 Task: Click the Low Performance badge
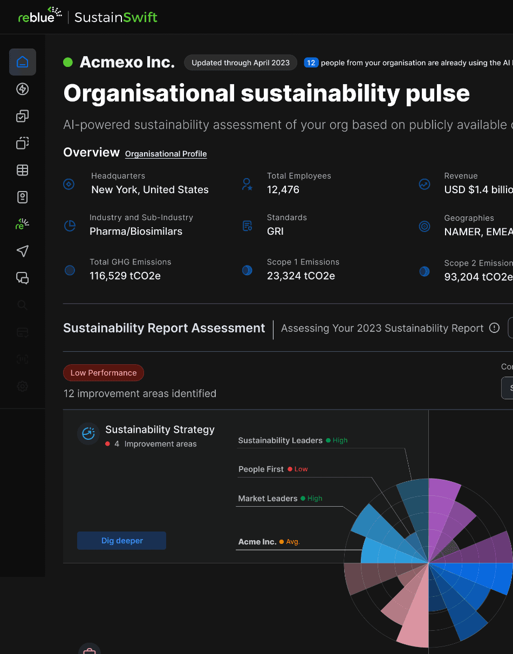[104, 373]
